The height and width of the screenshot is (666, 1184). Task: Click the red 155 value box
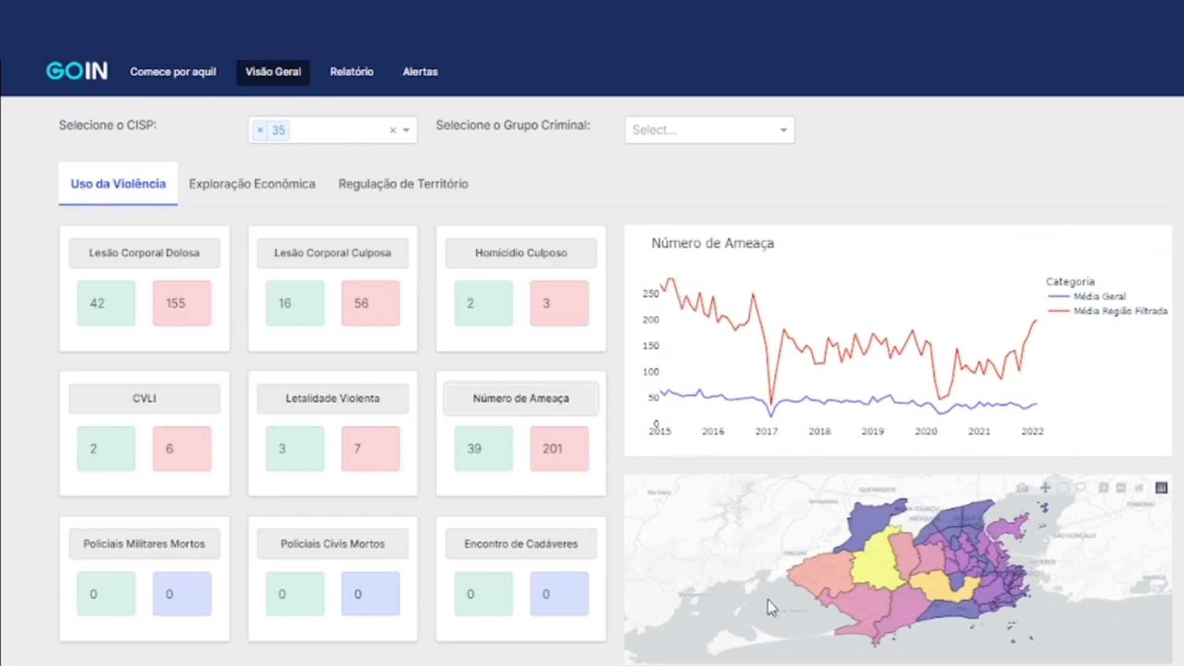click(182, 303)
